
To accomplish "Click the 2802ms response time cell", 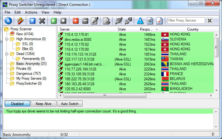I will [150, 89].
